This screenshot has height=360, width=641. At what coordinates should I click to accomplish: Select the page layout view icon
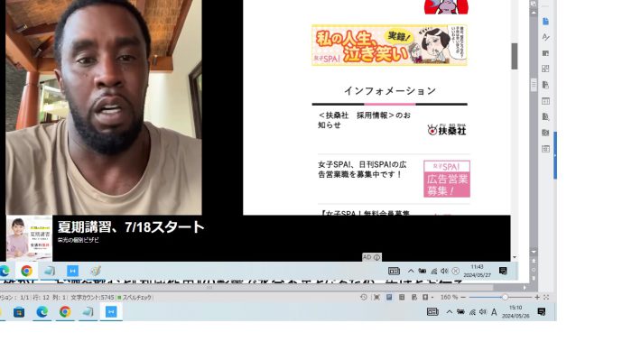[389, 297]
